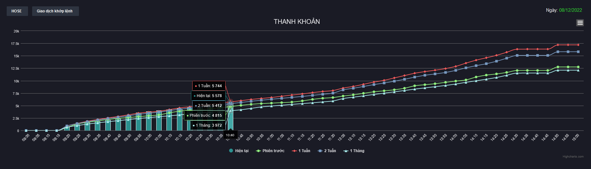591x169 pixels.
Task: Click the 2 Tuần square marker at 15:00
Action: coord(578,52)
